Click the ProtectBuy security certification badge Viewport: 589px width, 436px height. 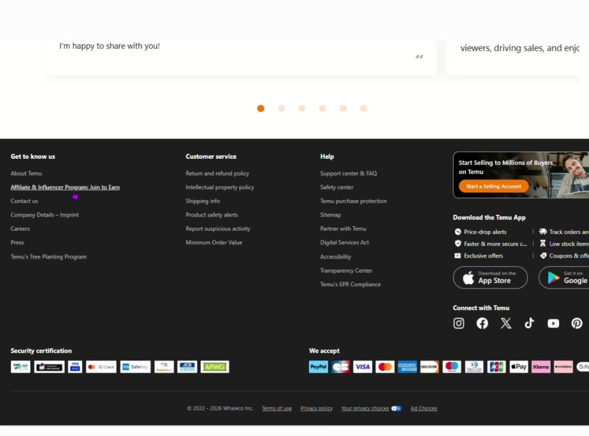click(164, 367)
